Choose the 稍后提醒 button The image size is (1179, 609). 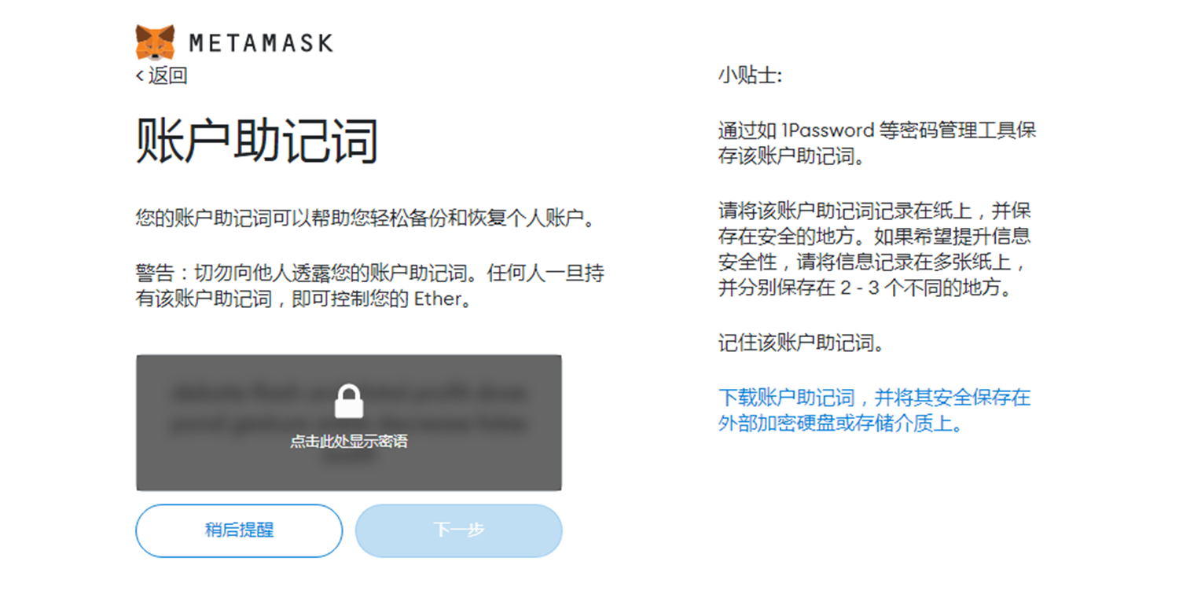[239, 530]
